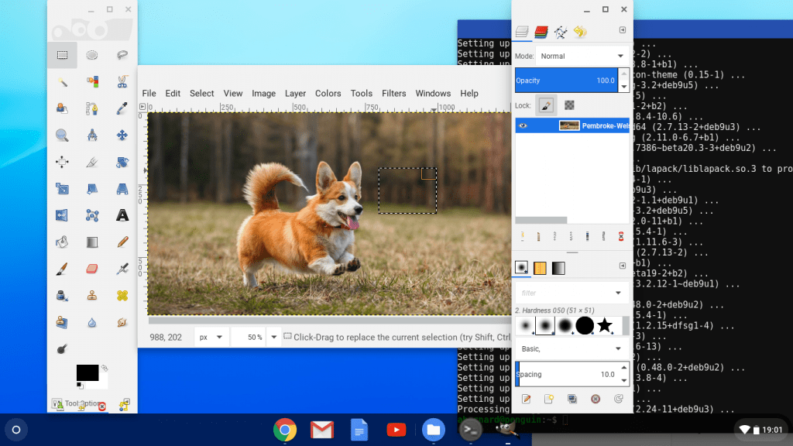Image resolution: width=793 pixels, height=446 pixels.
Task: Hide the Pembroke-Welsh layer using eye icon
Action: point(524,125)
